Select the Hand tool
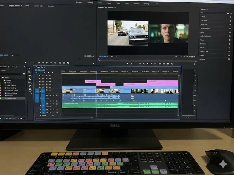Screen dimensions: 234x175 (x=30, y=89)
